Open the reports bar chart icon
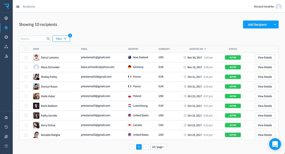Image resolution: width=285 pixels, height=154 pixels. tap(6, 56)
